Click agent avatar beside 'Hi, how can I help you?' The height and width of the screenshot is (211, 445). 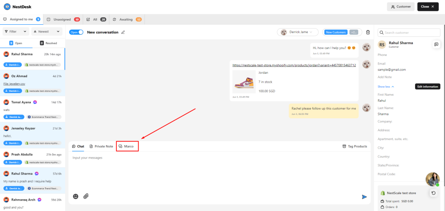(367, 47)
